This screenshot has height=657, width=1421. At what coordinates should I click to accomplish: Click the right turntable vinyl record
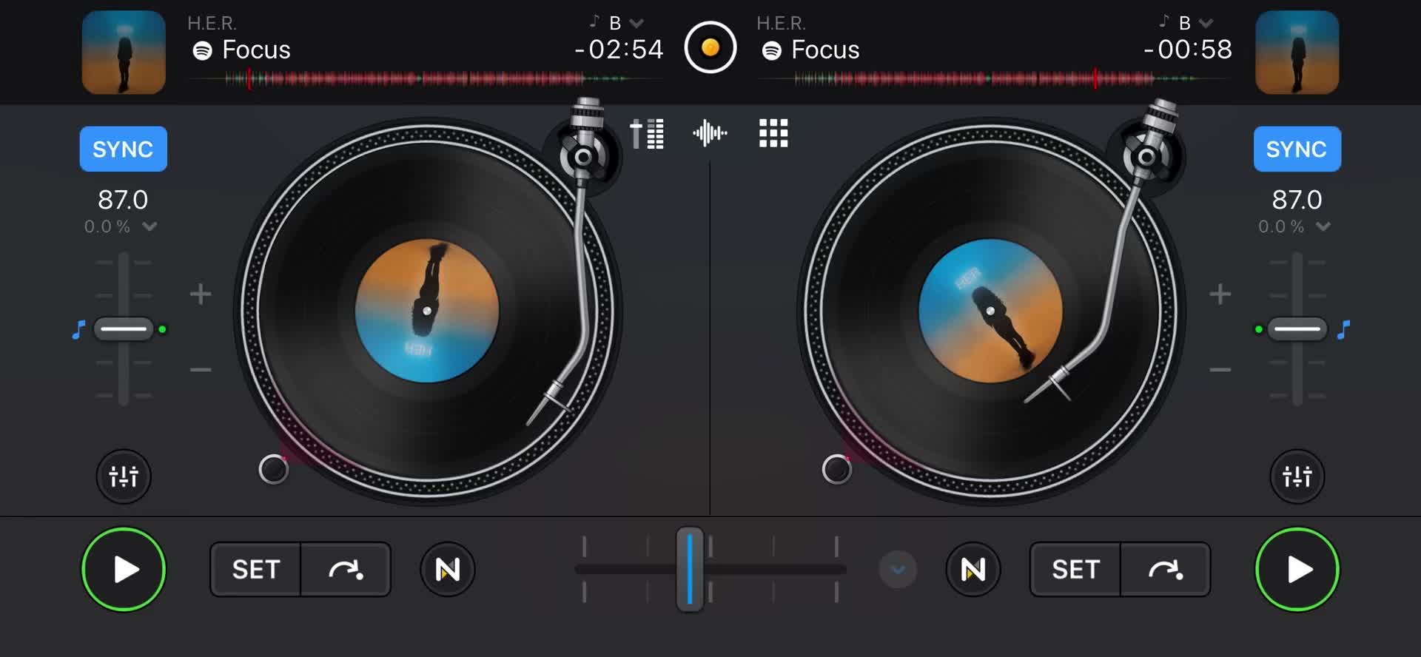tap(990, 311)
